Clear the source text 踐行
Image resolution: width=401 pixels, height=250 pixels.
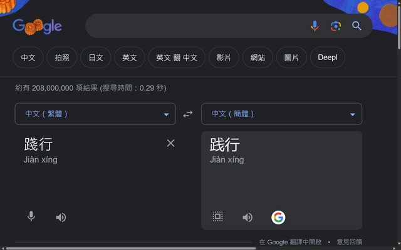pyautogui.click(x=170, y=143)
